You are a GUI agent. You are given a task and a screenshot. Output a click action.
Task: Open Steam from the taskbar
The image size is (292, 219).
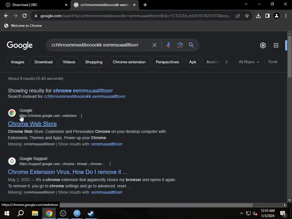(x=91, y=213)
